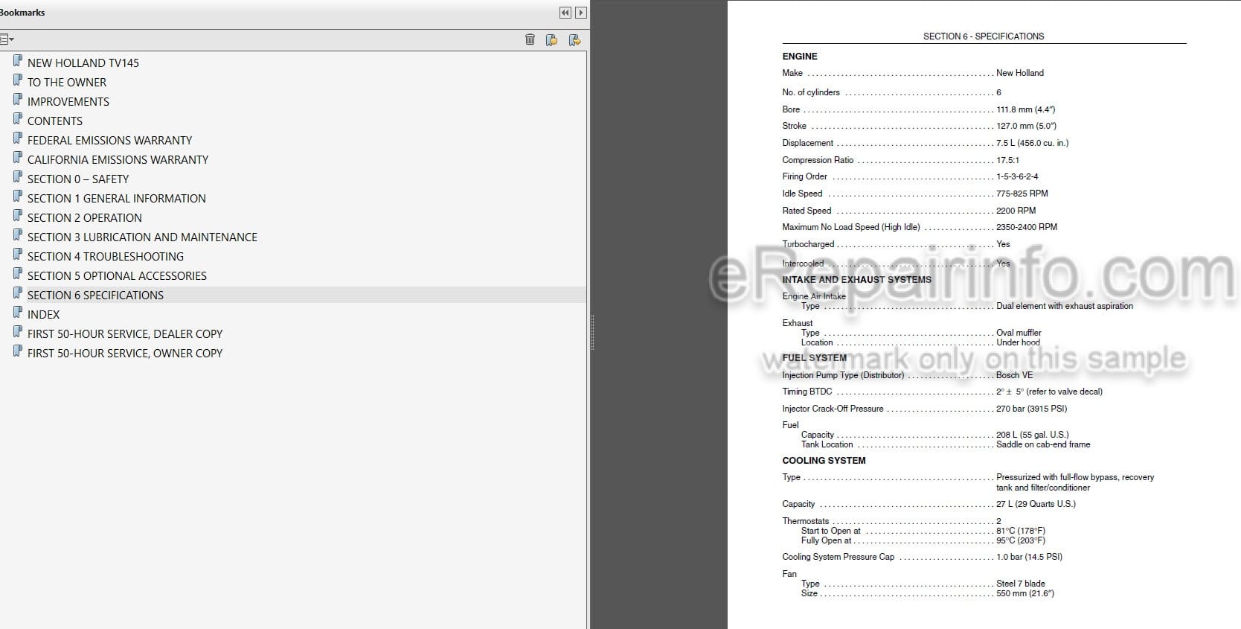Image resolution: width=1241 pixels, height=629 pixels.
Task: Select CALIFORNIA EMISSIONS WARRANTY bookmark
Action: click(x=118, y=160)
